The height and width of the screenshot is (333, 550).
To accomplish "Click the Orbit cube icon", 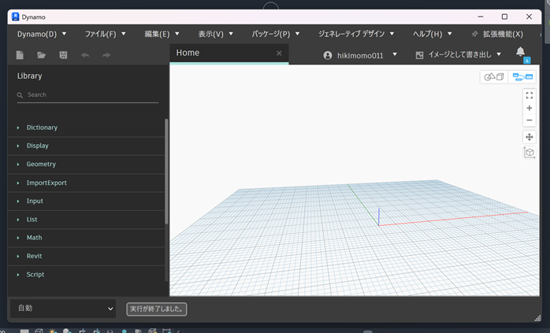I will 530,153.
